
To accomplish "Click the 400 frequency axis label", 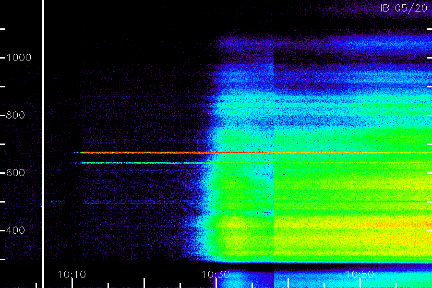I will 15,230.
